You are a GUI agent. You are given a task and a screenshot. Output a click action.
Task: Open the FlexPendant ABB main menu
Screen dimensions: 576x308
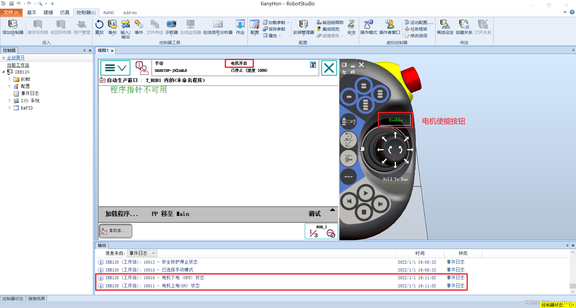115,68
